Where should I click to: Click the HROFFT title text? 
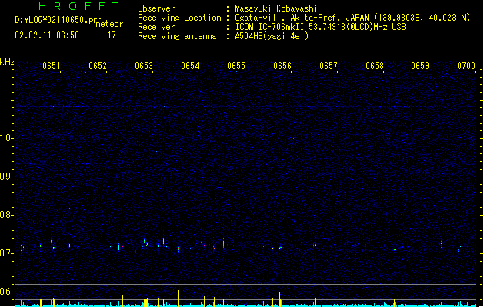[x=79, y=6]
